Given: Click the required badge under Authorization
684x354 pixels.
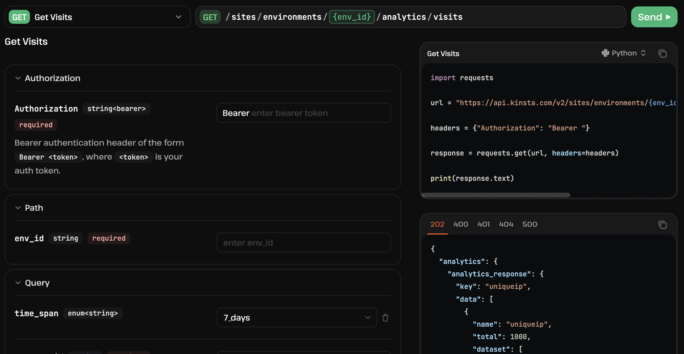Looking at the screenshot, I should [36, 125].
